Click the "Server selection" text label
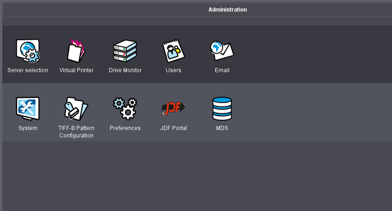392x211 pixels. coord(28,70)
